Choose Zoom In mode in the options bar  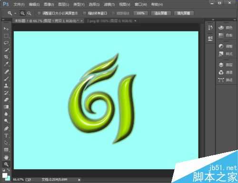point(22,13)
